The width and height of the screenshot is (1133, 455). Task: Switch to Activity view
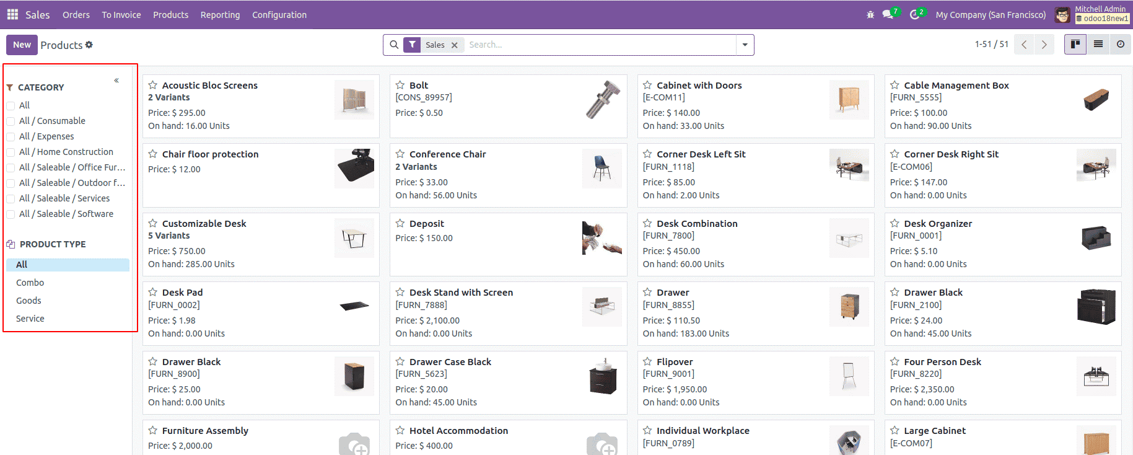[x=1121, y=45]
